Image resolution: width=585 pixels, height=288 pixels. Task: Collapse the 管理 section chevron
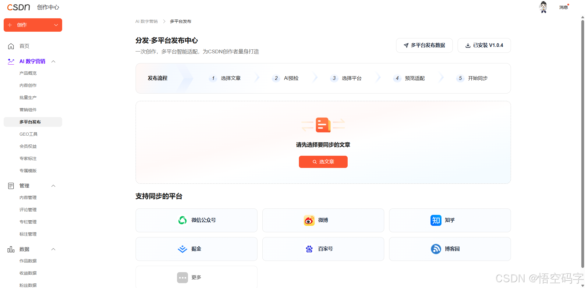53,186
